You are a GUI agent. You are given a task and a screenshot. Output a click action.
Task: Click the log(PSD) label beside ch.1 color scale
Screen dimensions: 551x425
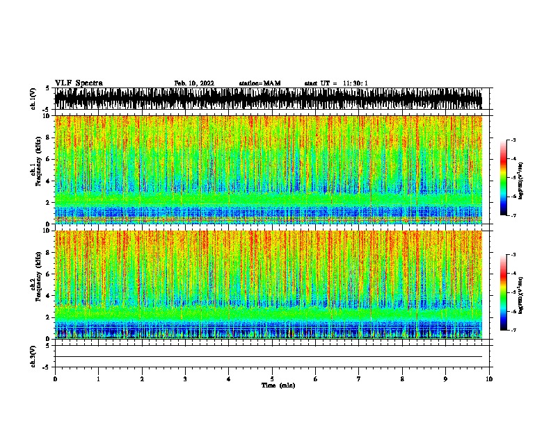(x=521, y=181)
